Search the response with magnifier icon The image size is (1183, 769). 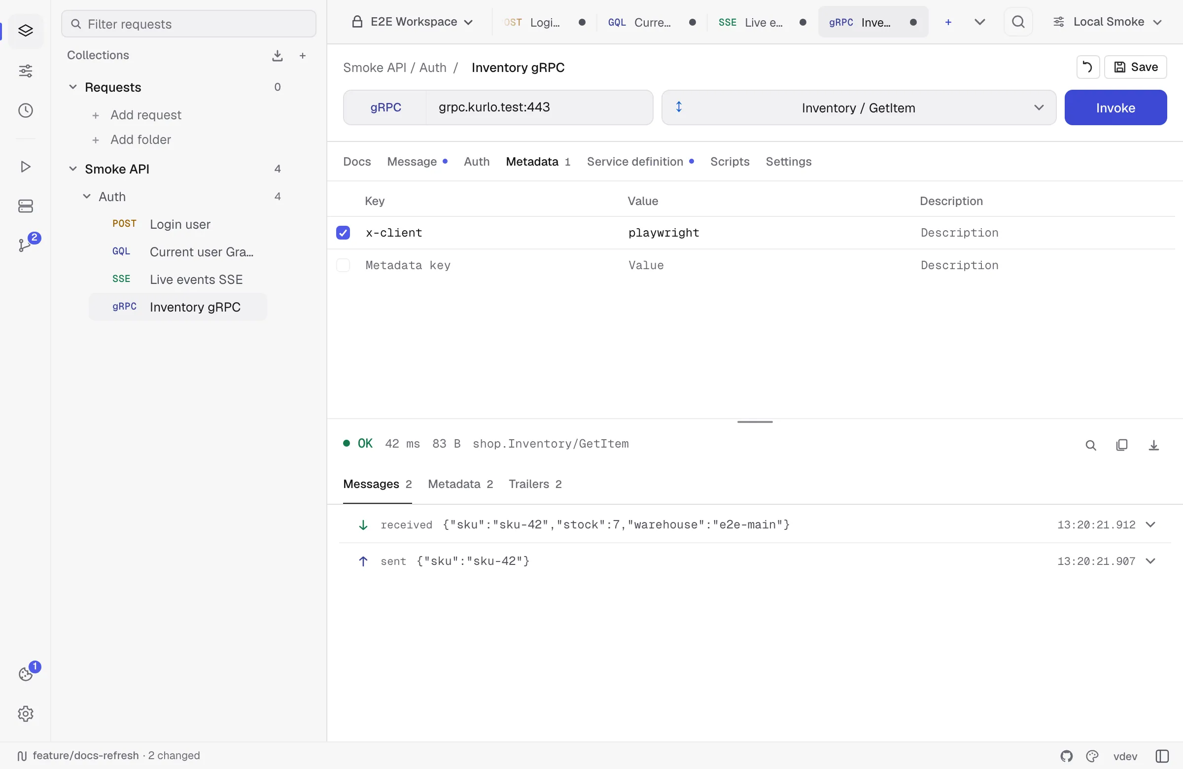point(1090,446)
